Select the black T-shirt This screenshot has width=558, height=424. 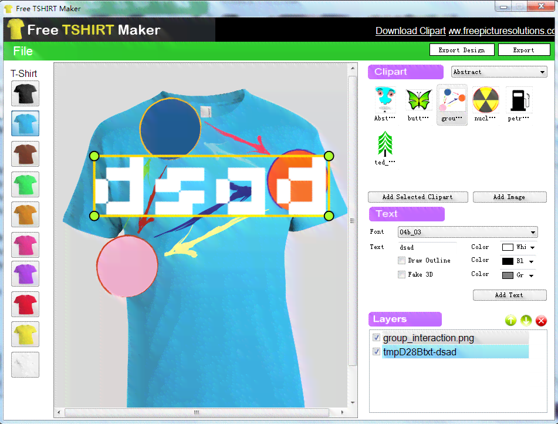pyautogui.click(x=25, y=93)
